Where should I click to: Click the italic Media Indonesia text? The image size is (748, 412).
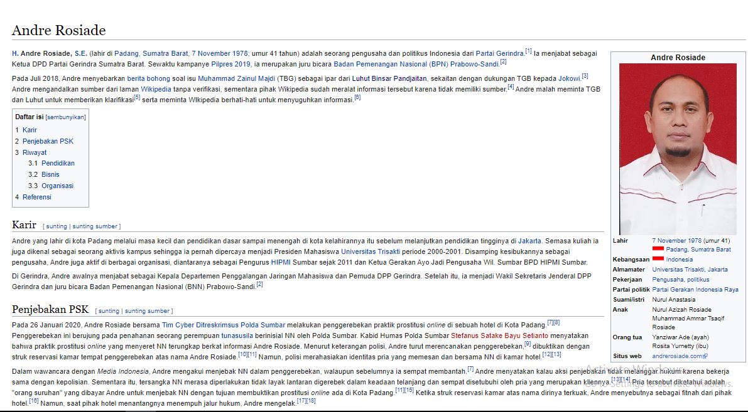123,371
